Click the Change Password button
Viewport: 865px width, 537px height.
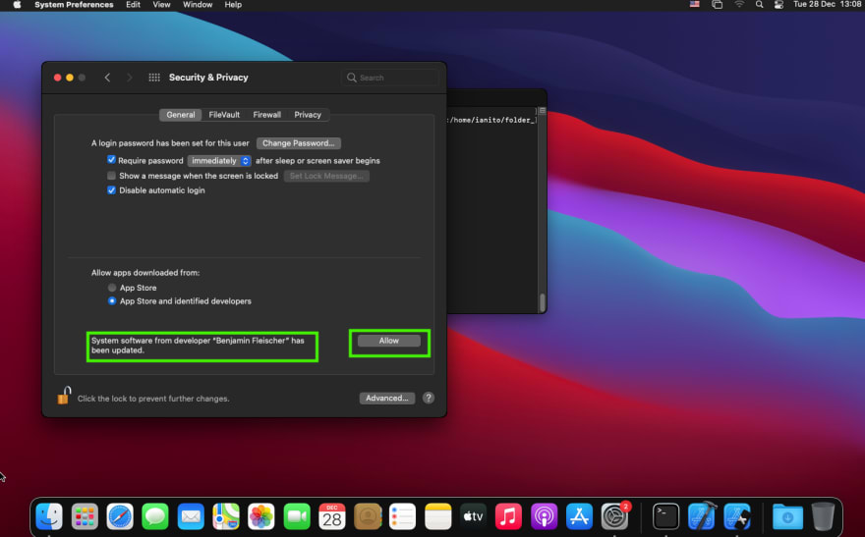click(299, 143)
